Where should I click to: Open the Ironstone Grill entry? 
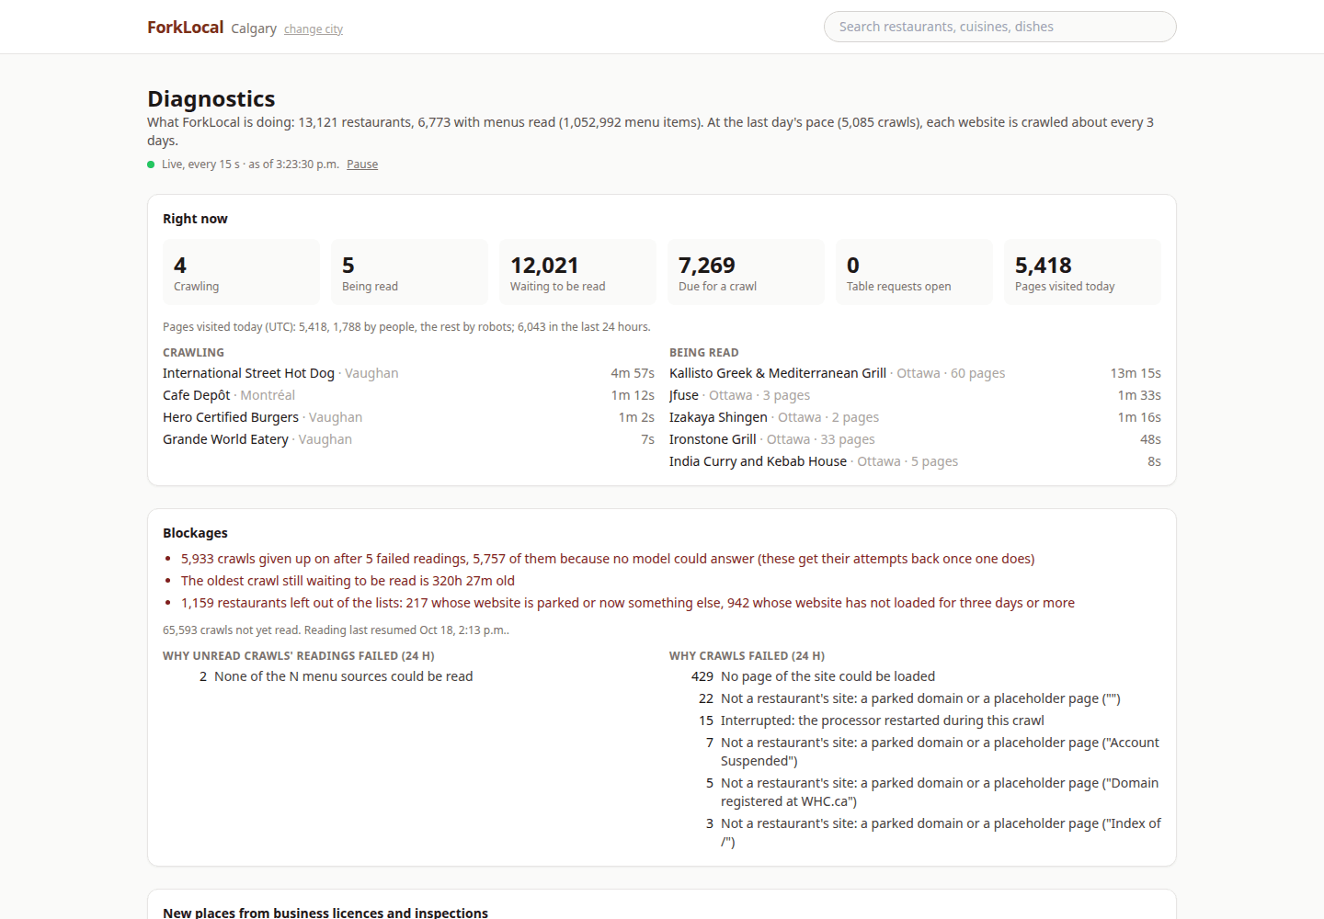(915, 439)
